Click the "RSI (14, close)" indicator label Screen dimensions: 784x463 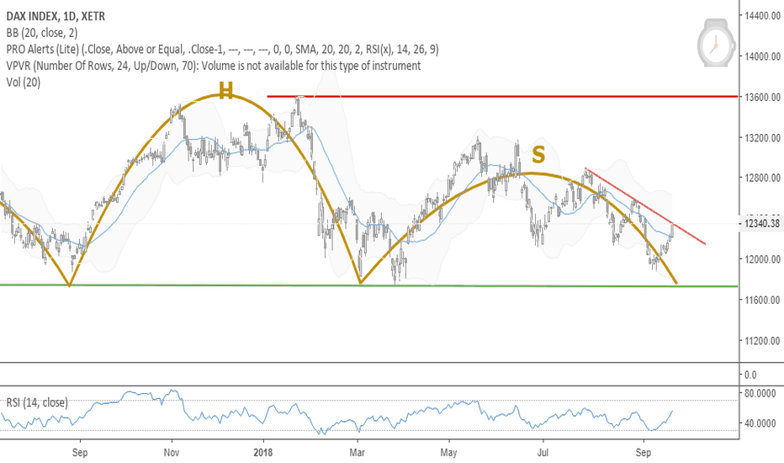pos(37,402)
